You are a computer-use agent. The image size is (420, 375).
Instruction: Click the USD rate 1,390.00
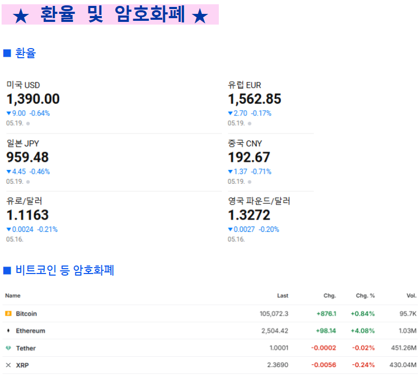tap(33, 99)
